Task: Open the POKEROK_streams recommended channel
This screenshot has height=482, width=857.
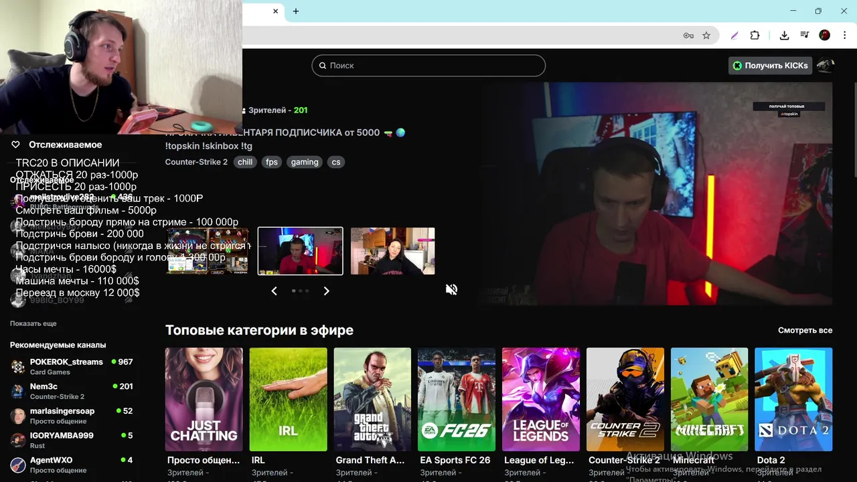Action: tap(72, 366)
